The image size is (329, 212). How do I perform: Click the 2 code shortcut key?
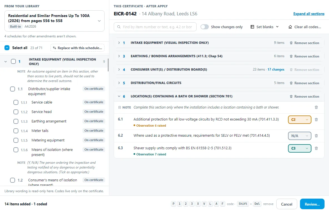coord(186,204)
